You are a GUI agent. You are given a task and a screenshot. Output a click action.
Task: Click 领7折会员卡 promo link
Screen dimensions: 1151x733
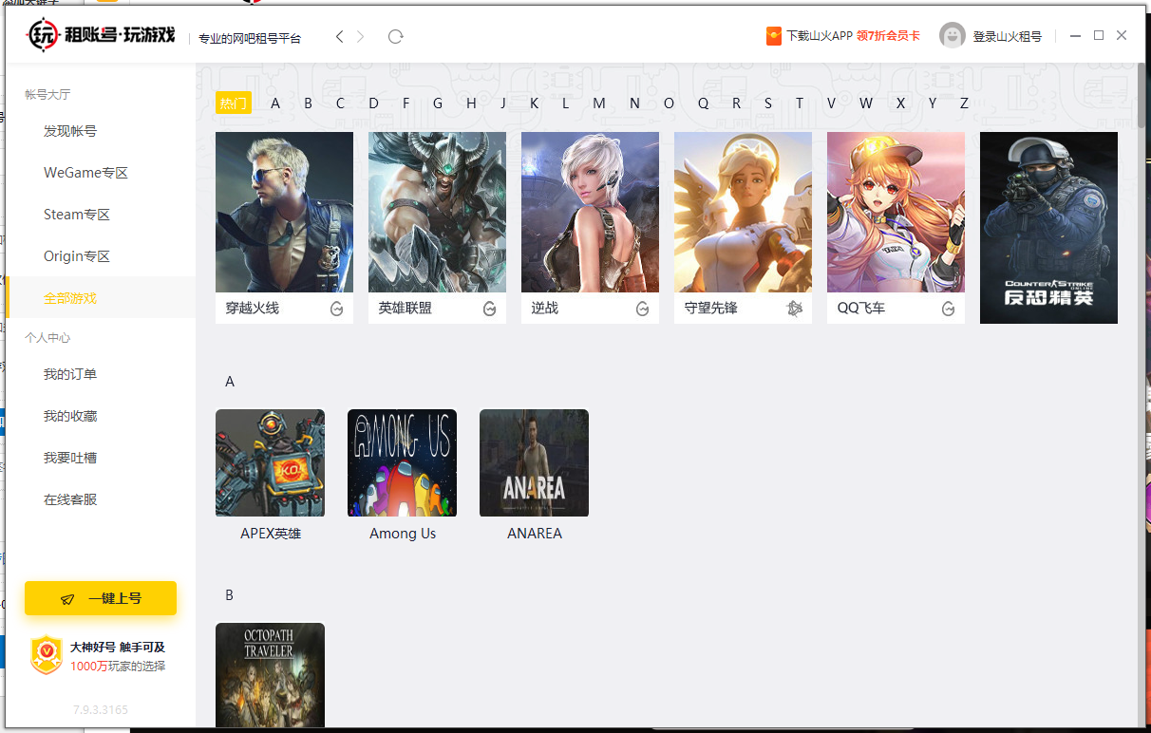coord(888,36)
